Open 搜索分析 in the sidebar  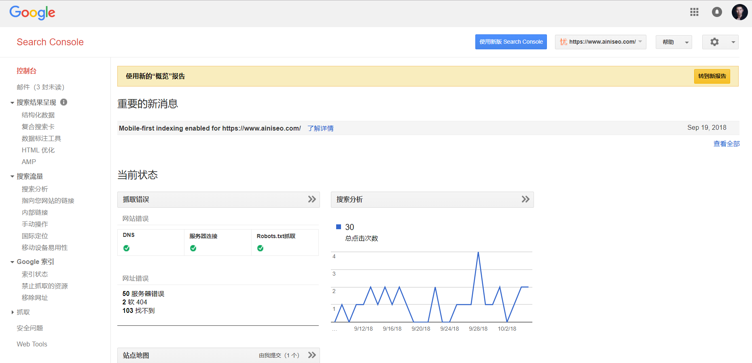(x=35, y=189)
